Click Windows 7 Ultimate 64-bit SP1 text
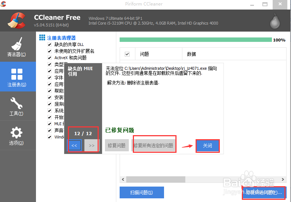The image size is (291, 202). [x=116, y=18]
